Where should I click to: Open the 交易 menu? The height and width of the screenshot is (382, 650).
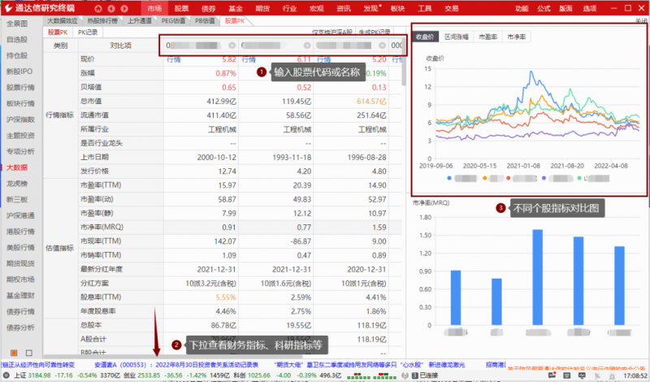coord(452,8)
